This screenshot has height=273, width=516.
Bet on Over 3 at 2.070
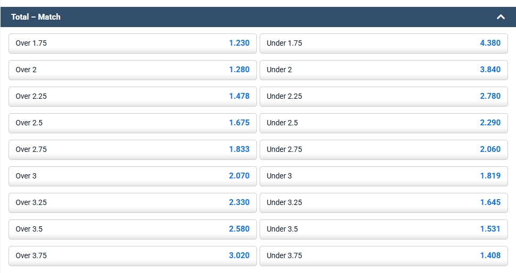pos(132,176)
